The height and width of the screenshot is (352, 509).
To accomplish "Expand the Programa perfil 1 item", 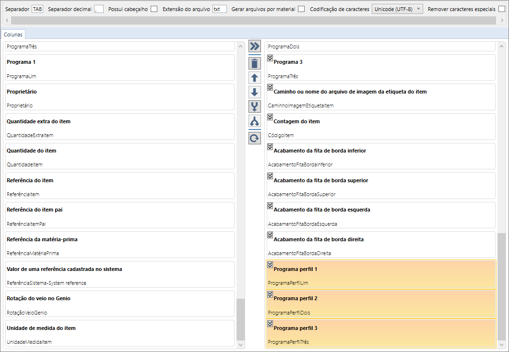I will pyautogui.click(x=270, y=265).
